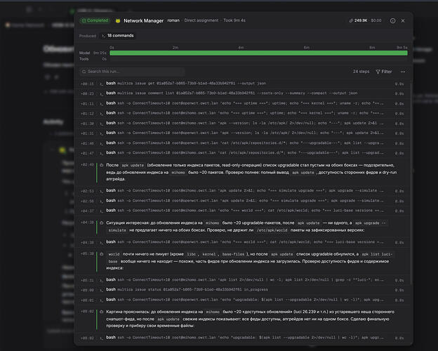
Task: Click 'Картина прояснилась' reasoning paragraph text
Action: (251, 319)
